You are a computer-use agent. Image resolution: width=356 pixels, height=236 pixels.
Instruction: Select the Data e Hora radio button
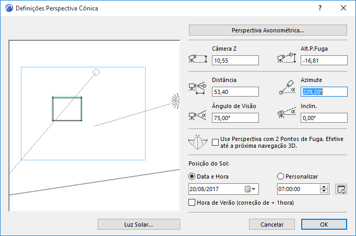(192, 176)
